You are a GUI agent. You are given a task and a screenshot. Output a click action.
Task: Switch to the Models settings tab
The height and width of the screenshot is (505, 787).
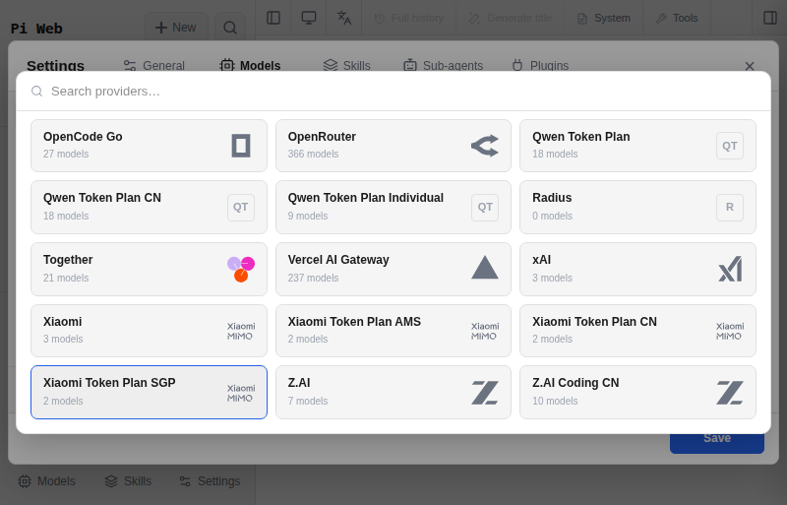(250, 66)
